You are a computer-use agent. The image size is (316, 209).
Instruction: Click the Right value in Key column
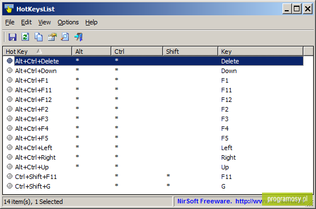tap(228, 157)
